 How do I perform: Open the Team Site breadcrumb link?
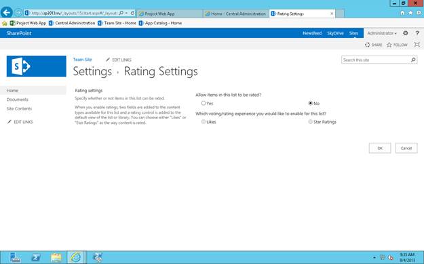83,60
